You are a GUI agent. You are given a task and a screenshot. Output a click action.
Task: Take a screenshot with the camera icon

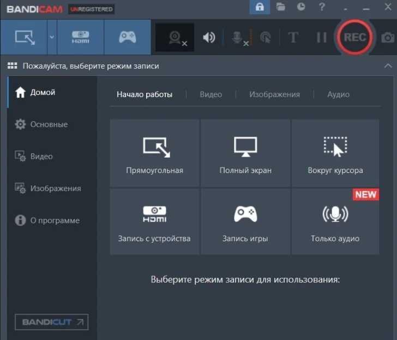tap(387, 38)
